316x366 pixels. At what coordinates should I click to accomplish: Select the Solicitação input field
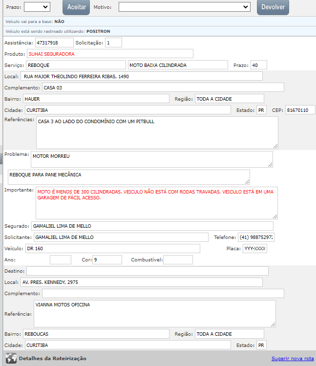click(113, 43)
